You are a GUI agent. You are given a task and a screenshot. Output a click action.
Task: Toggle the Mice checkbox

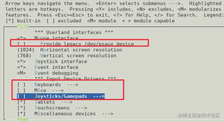(x=21, y=90)
